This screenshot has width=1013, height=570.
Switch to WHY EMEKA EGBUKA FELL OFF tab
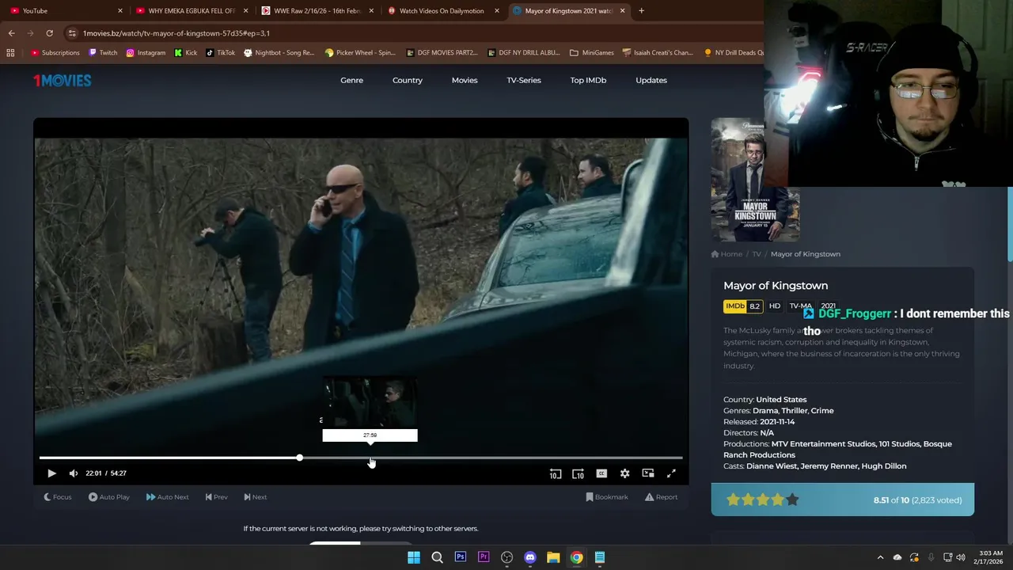click(x=192, y=11)
